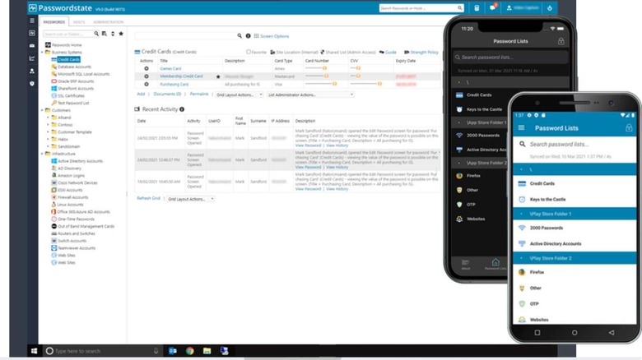Open Chrome from Windows taskbar
642x360 pixels.
point(189,351)
